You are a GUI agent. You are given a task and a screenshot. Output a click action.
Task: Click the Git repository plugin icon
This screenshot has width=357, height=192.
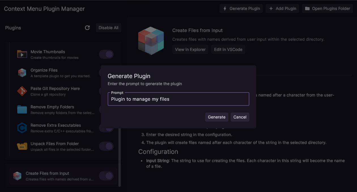22,91
